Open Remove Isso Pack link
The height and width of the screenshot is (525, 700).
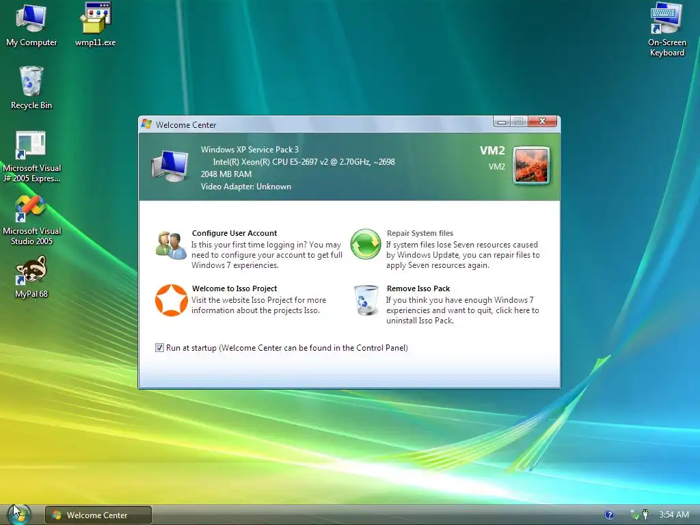(418, 288)
